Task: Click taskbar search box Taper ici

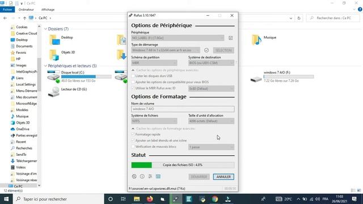Action: point(58,199)
